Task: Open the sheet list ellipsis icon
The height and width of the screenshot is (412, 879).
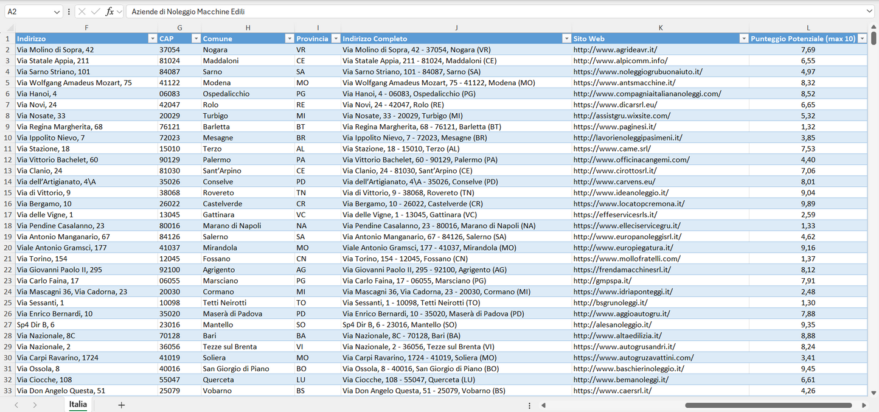Action: point(529,405)
